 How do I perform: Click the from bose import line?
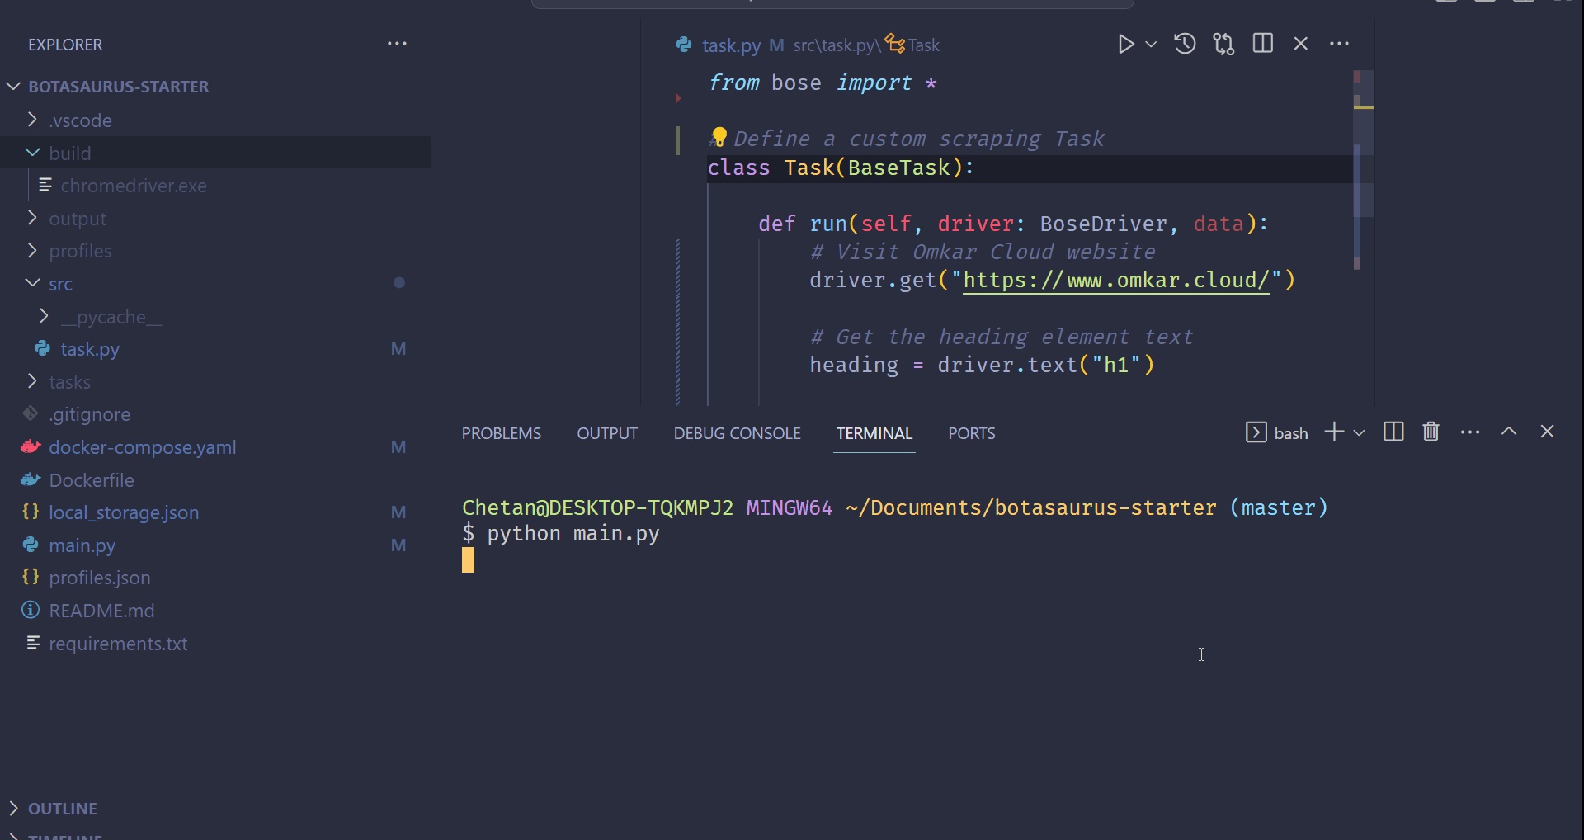[x=823, y=83]
